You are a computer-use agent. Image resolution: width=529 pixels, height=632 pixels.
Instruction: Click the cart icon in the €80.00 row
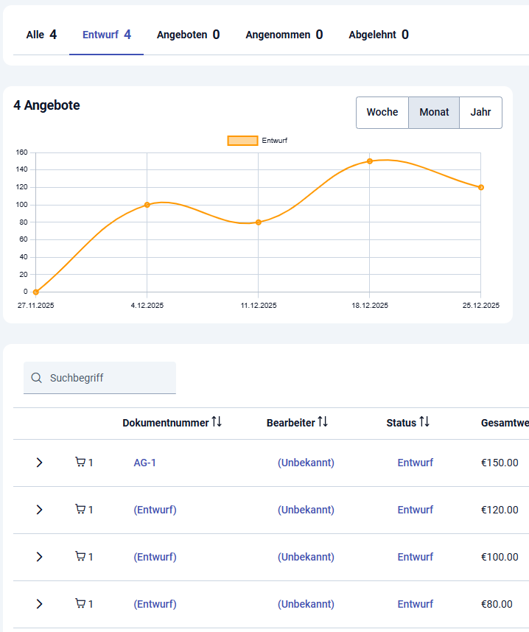(80, 604)
